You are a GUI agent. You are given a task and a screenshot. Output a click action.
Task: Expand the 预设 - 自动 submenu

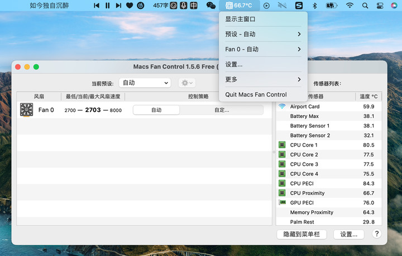click(x=263, y=34)
